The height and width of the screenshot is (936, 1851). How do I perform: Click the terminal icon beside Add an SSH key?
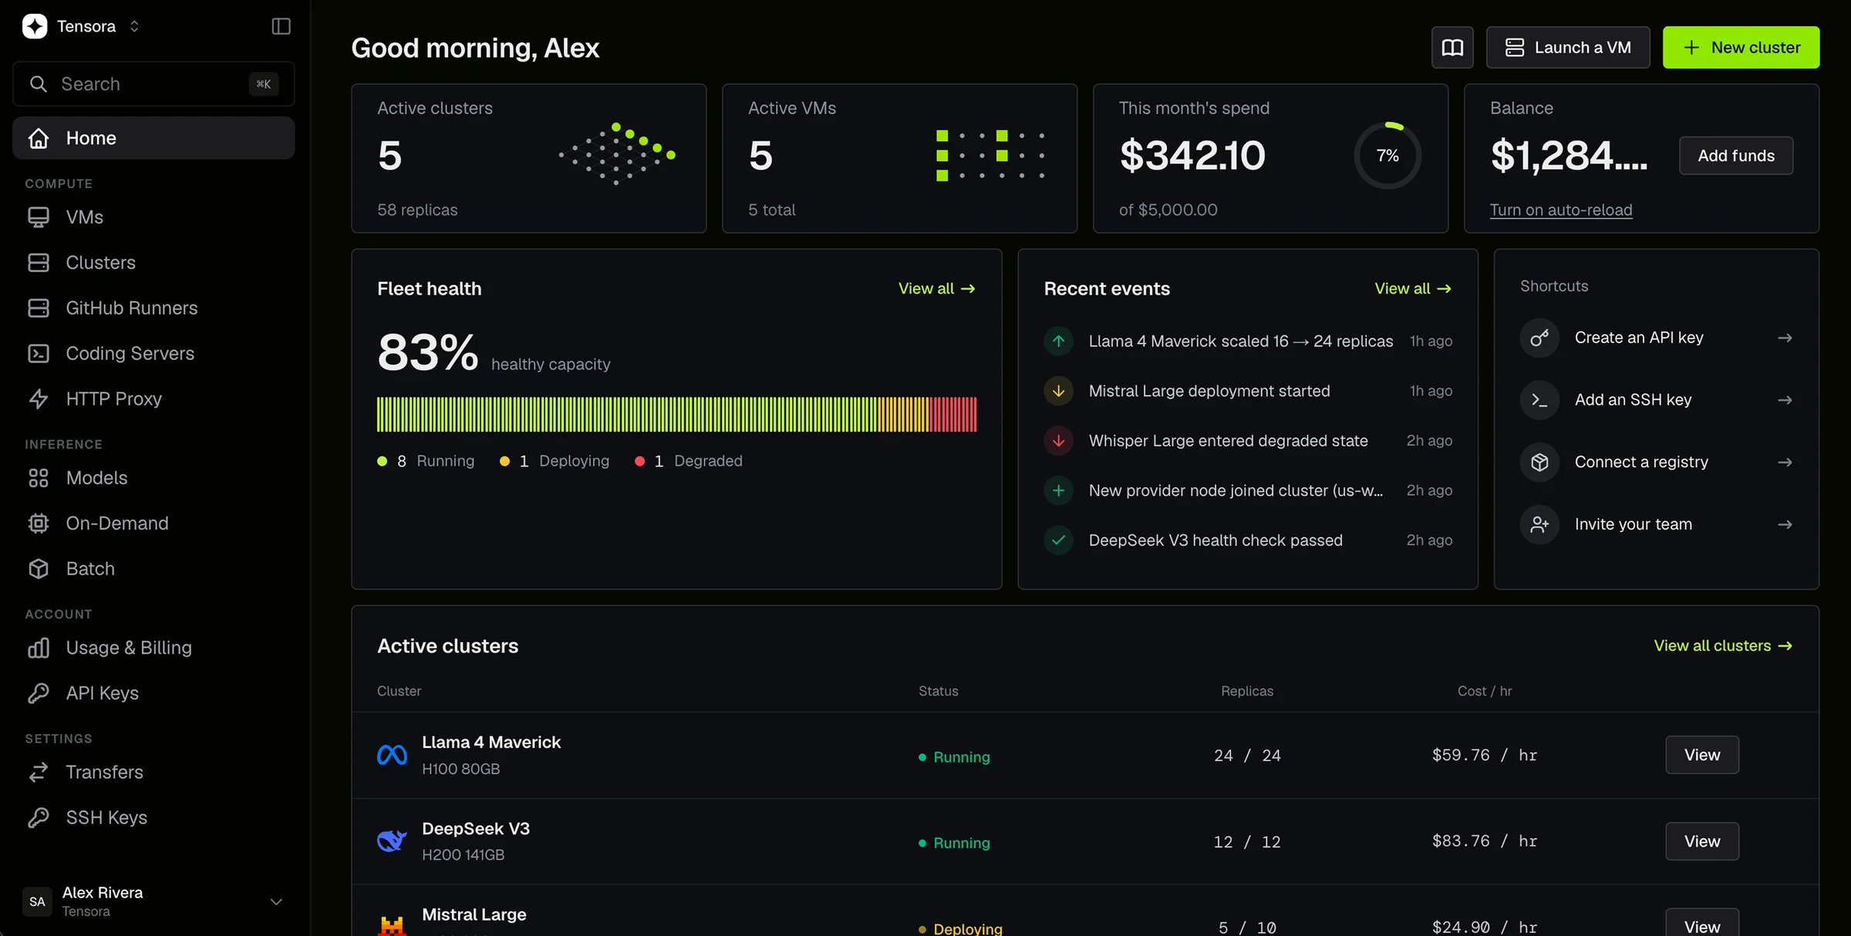[1539, 400]
